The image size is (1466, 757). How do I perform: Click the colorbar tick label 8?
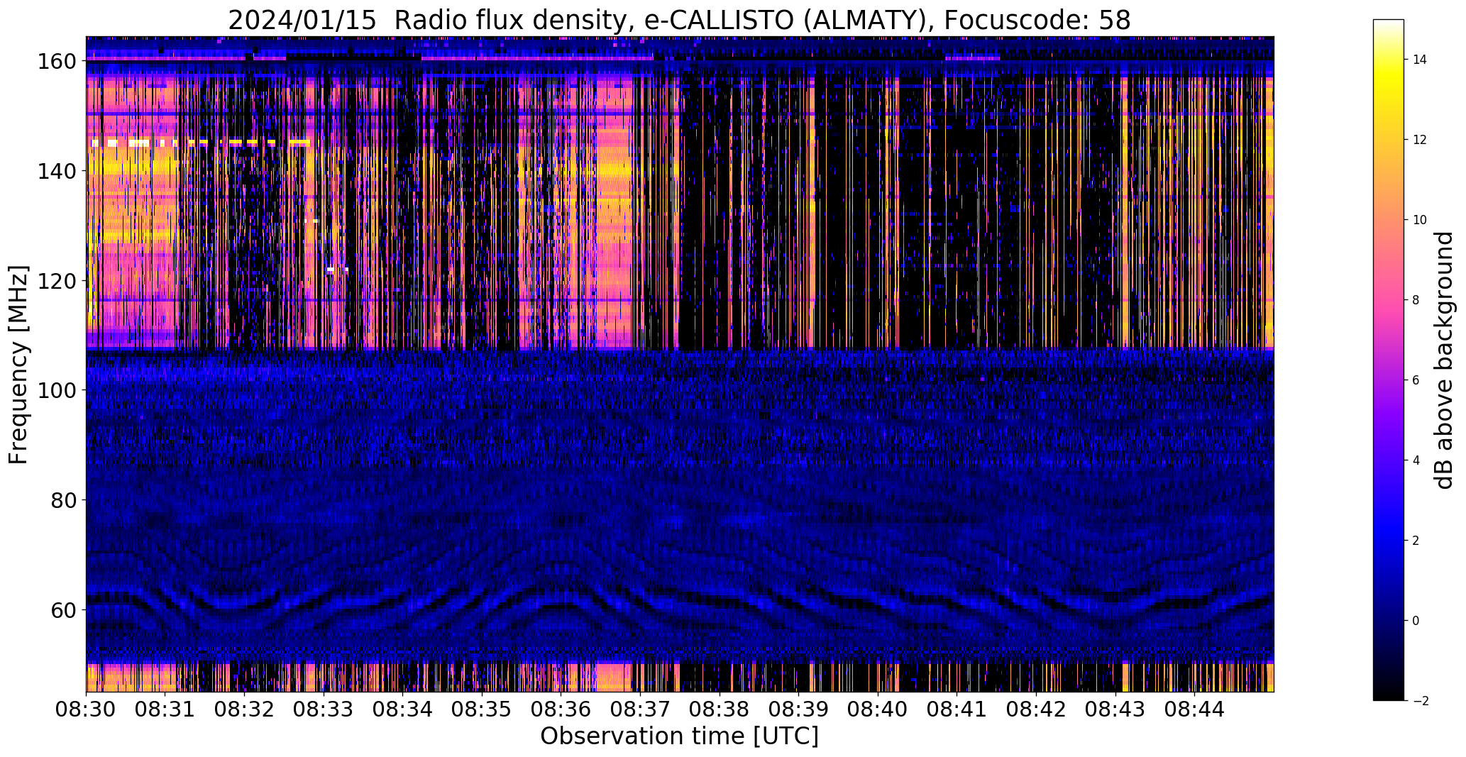click(x=1416, y=300)
